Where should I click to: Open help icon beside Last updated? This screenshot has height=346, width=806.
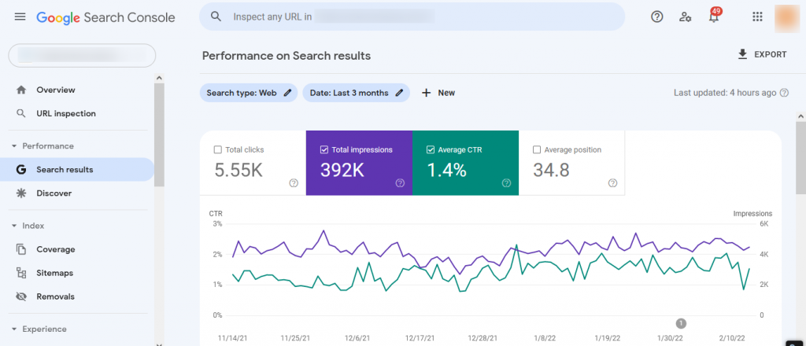[784, 93]
